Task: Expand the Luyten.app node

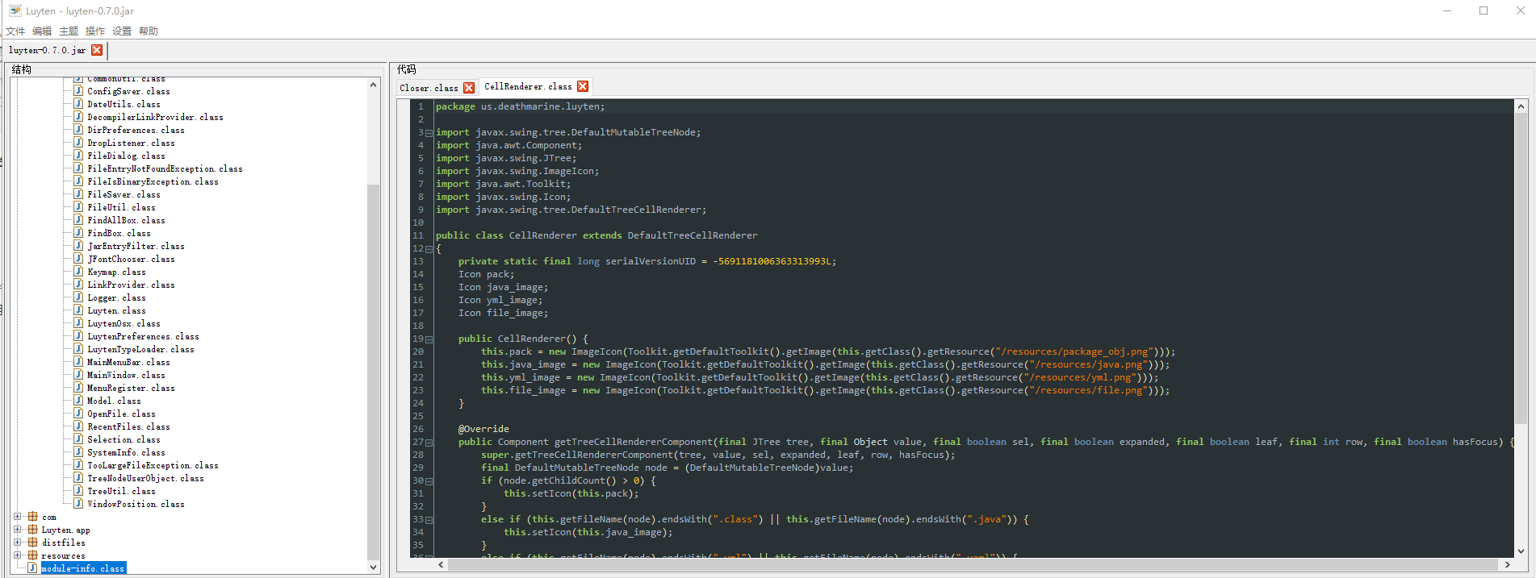Action: (18, 530)
